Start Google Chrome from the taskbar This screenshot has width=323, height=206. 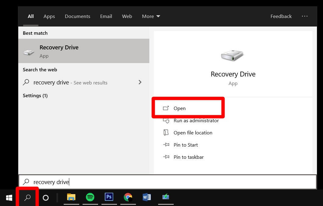tap(128, 197)
